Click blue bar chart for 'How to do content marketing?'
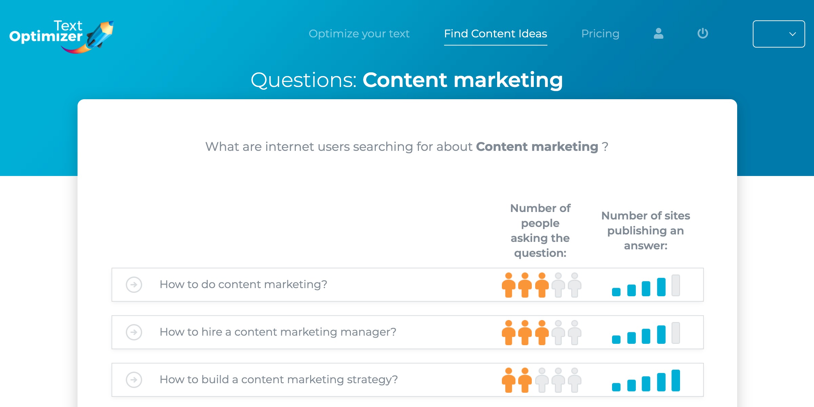 pyautogui.click(x=646, y=285)
